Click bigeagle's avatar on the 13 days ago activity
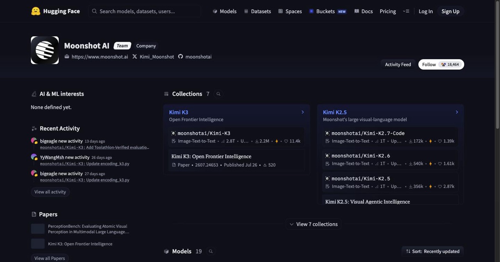Screen dimensions: 500x262 [x=34, y=141]
